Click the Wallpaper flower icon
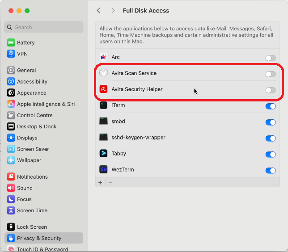Screen dimensions: 288x252 (11, 160)
